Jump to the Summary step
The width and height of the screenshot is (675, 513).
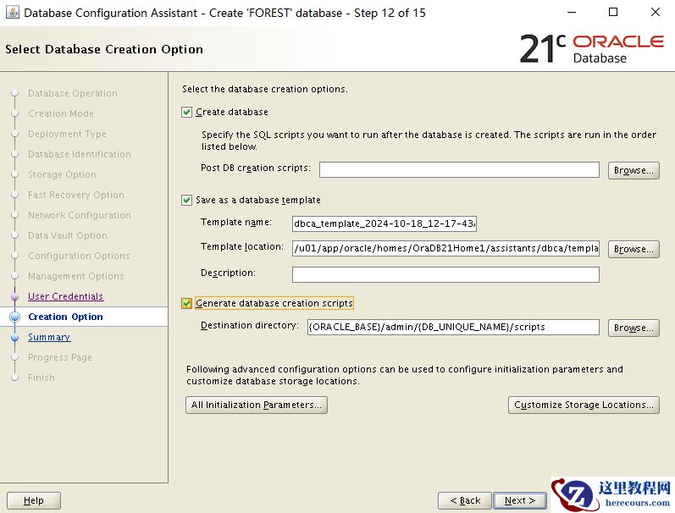(x=49, y=337)
